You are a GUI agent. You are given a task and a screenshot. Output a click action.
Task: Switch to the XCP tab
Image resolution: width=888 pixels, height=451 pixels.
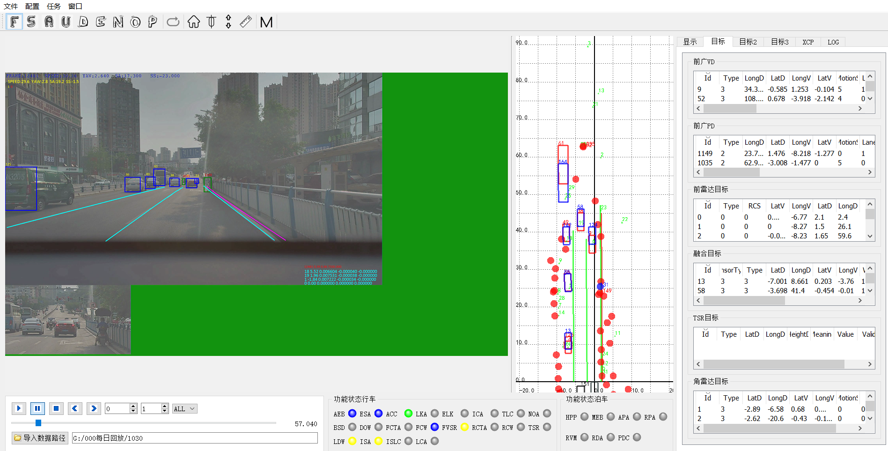point(808,42)
